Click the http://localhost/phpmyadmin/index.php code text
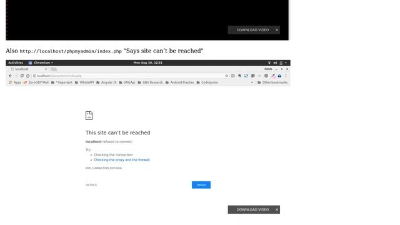This screenshot has height=225, width=400. pyautogui.click(x=71, y=51)
